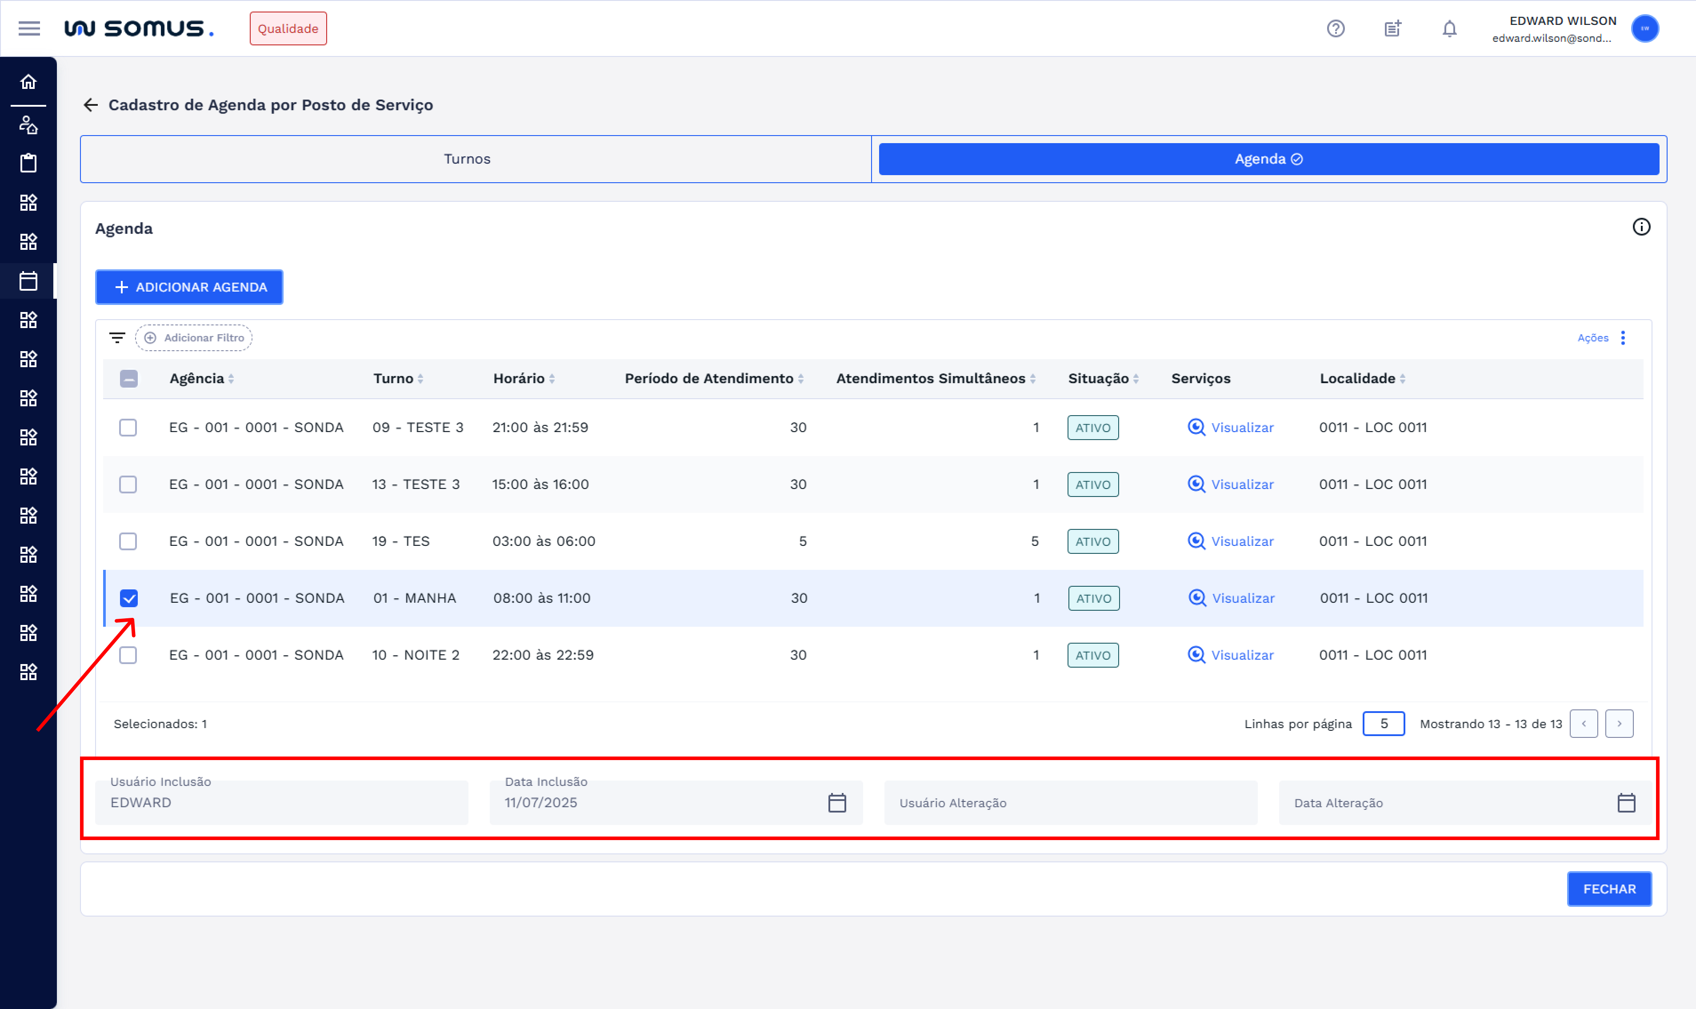Switch to the Turnos tab
This screenshot has width=1696, height=1009.
(467, 159)
